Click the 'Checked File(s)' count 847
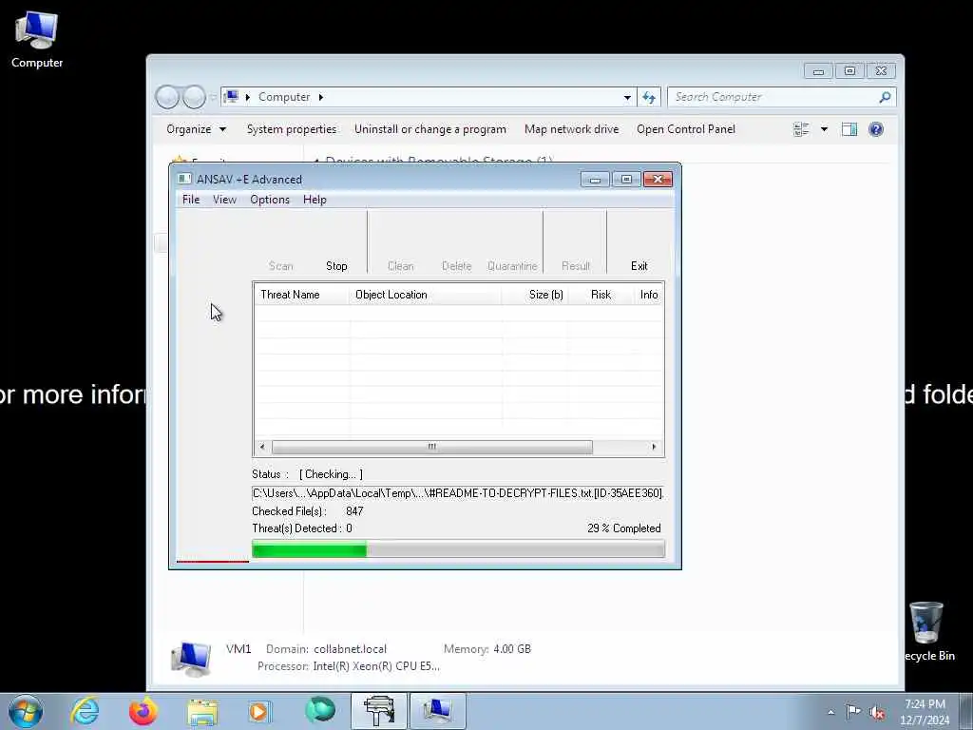 [x=354, y=510]
